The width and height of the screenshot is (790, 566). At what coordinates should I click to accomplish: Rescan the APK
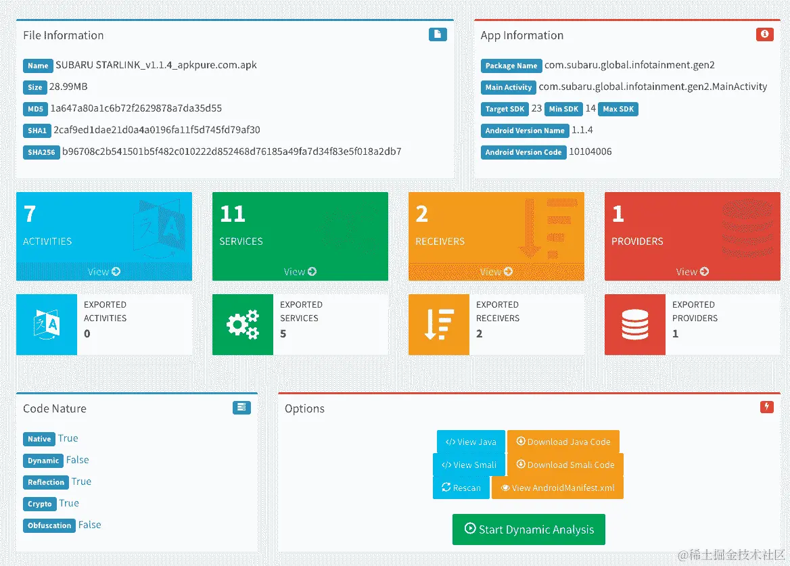click(461, 488)
